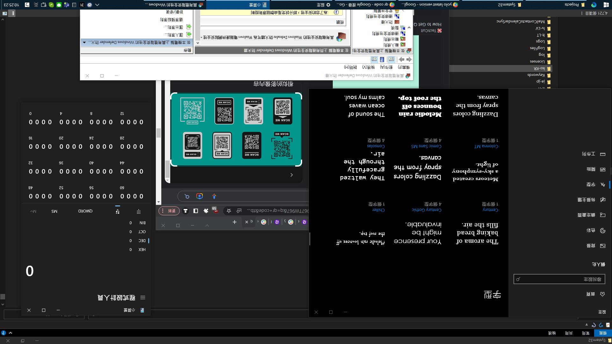Click the Chrome profile avatar icon

[x=186, y=211]
